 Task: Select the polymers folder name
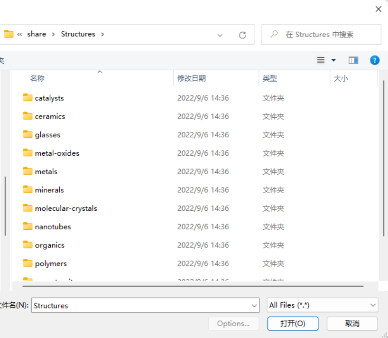point(51,264)
